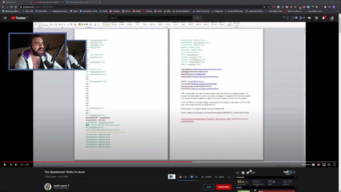Open the vidIQ Twitter bird icon

coord(248,173)
